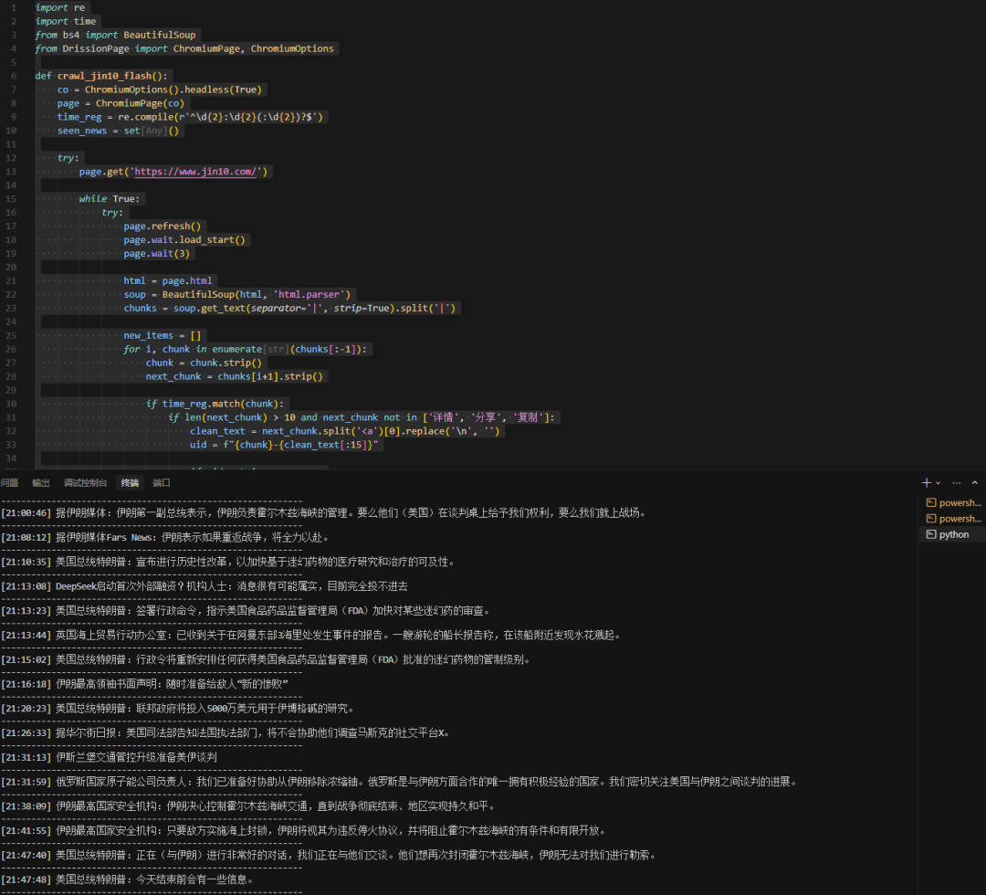The height and width of the screenshot is (895, 986).
Task: Click the [21:16:18] terminal log entry
Action: [144, 684]
